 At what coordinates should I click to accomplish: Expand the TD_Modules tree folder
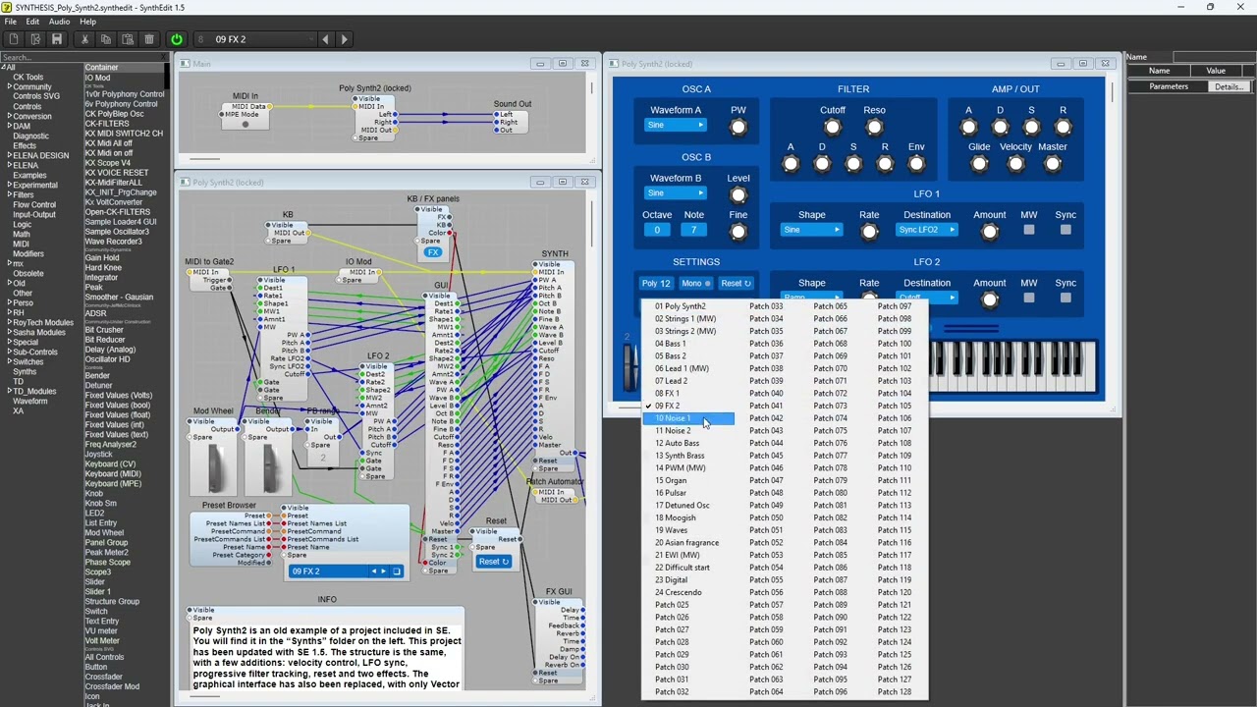[10, 392]
